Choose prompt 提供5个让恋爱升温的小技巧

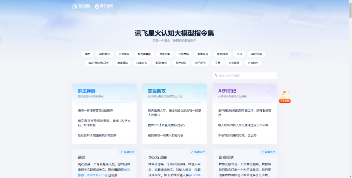click(x=166, y=125)
